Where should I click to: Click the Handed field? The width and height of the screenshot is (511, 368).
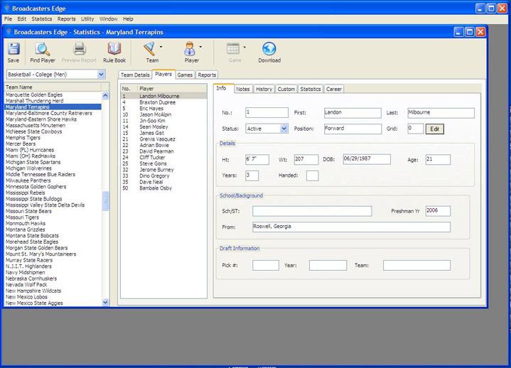coord(313,175)
